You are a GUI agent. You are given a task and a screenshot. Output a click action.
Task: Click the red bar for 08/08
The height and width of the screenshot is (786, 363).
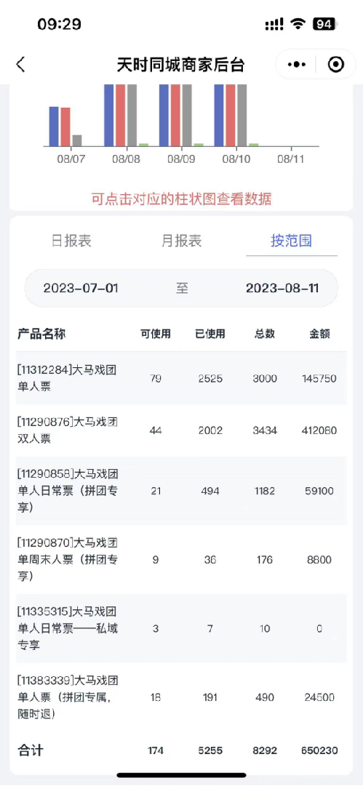click(x=120, y=116)
